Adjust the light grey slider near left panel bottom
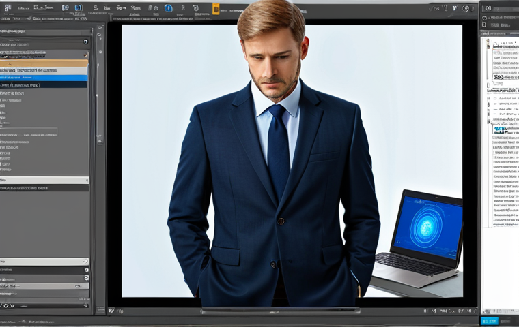519x327 pixels. point(44,286)
